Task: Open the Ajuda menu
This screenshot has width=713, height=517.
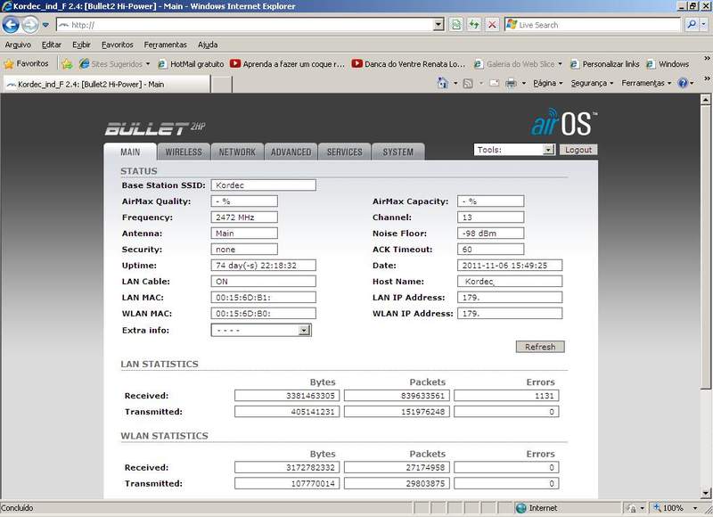Action: [208, 45]
